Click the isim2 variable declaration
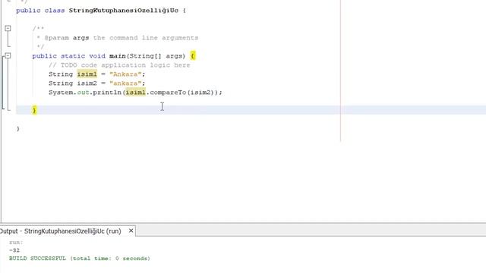This screenshot has width=486, height=273. (x=87, y=83)
